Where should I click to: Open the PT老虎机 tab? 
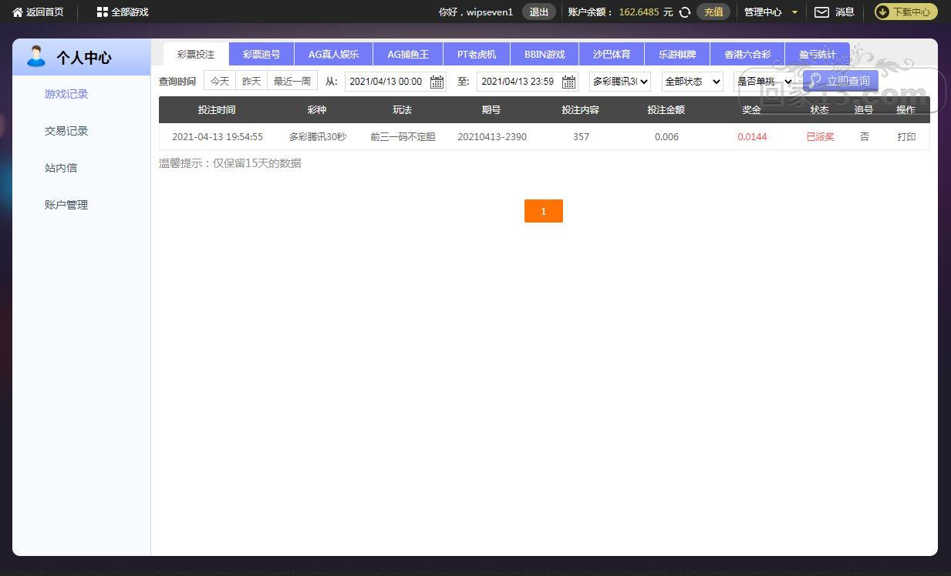click(476, 55)
